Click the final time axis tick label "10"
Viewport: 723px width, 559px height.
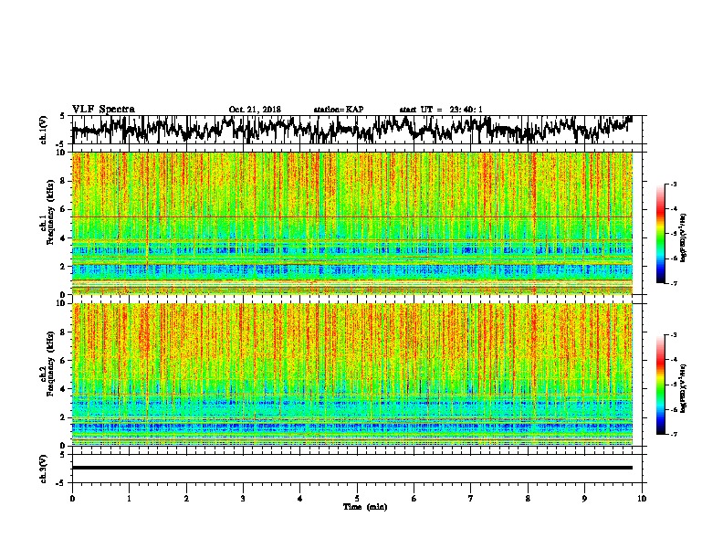(x=642, y=499)
